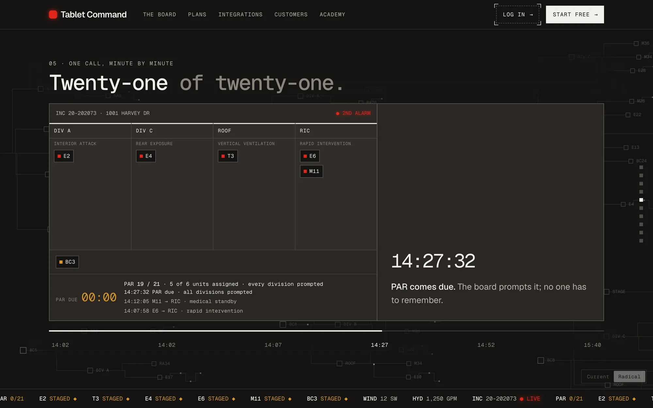Click the VERTICAL VENTILATION assignment label
Image resolution: width=653 pixels, height=408 pixels.
pyautogui.click(x=246, y=144)
